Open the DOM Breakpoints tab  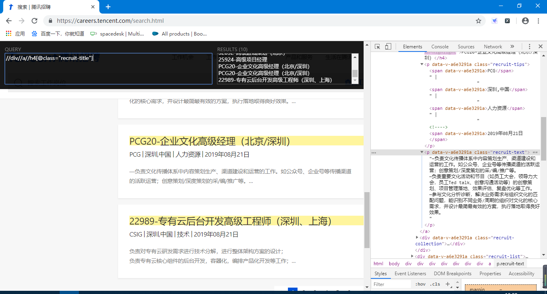click(x=452, y=274)
